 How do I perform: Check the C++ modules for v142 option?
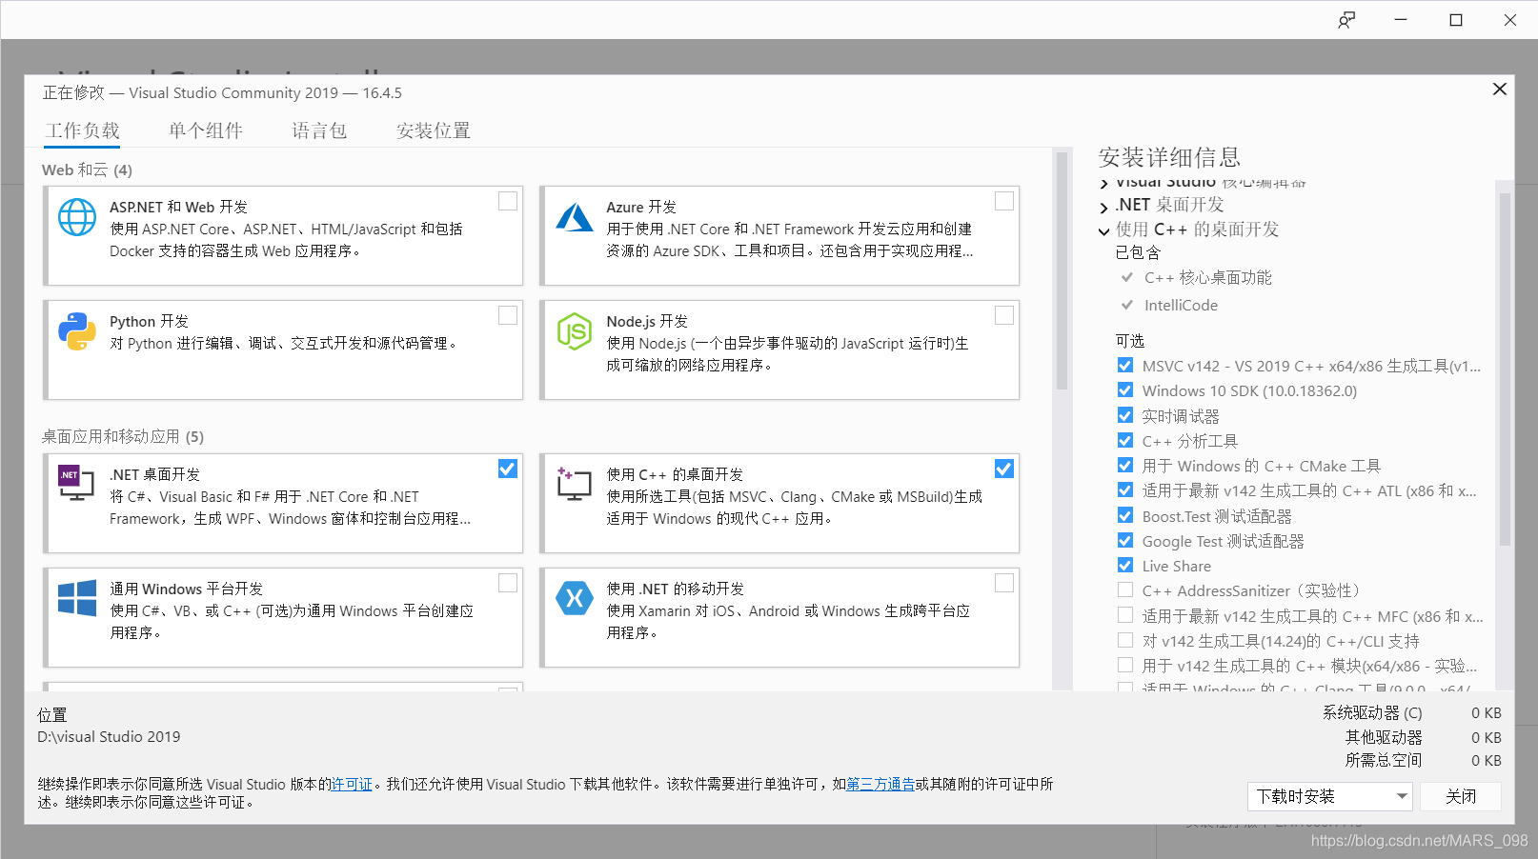[x=1125, y=666]
